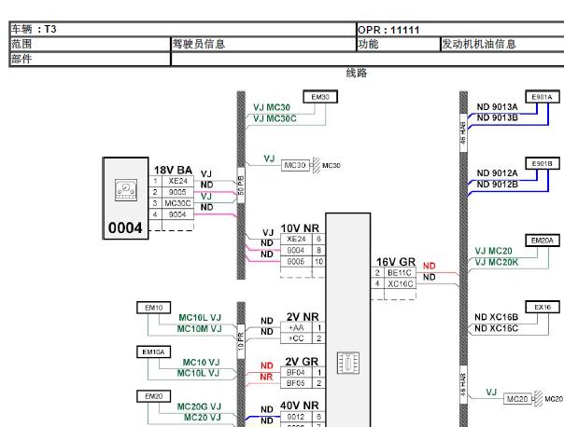
Task: Click the 驾驶员信息 header cell
Action: [x=263, y=44]
